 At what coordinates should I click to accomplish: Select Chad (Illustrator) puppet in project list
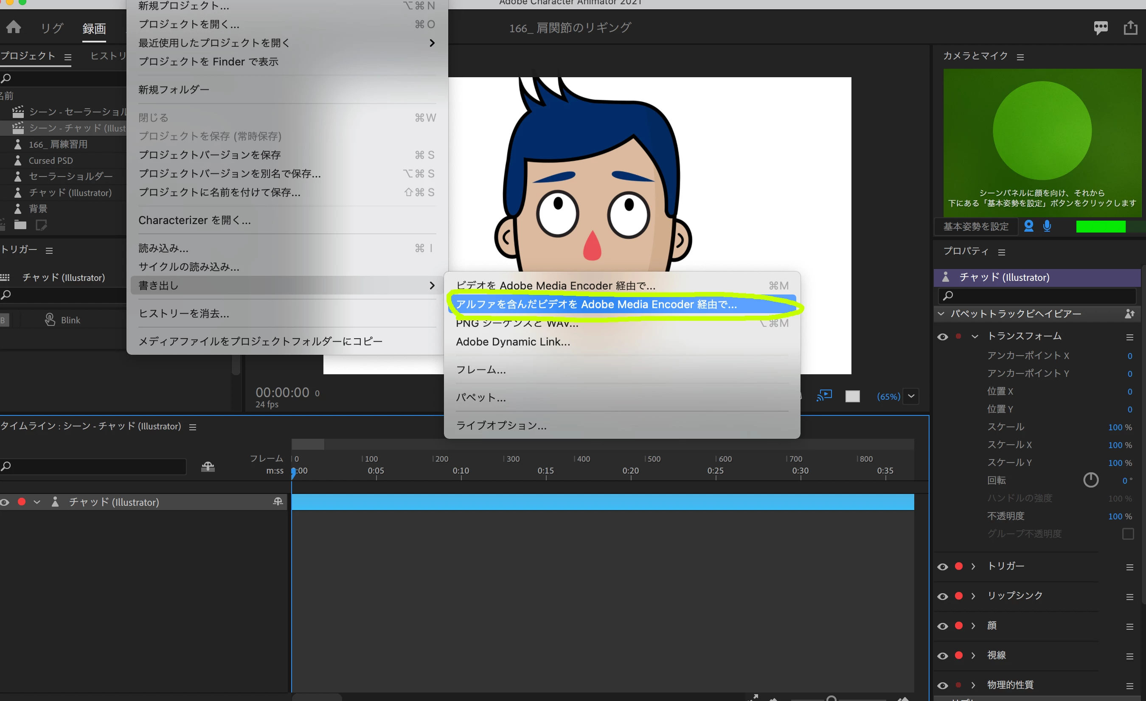click(x=70, y=193)
